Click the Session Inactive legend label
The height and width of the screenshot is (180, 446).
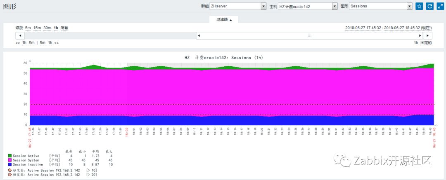[x=28, y=164]
